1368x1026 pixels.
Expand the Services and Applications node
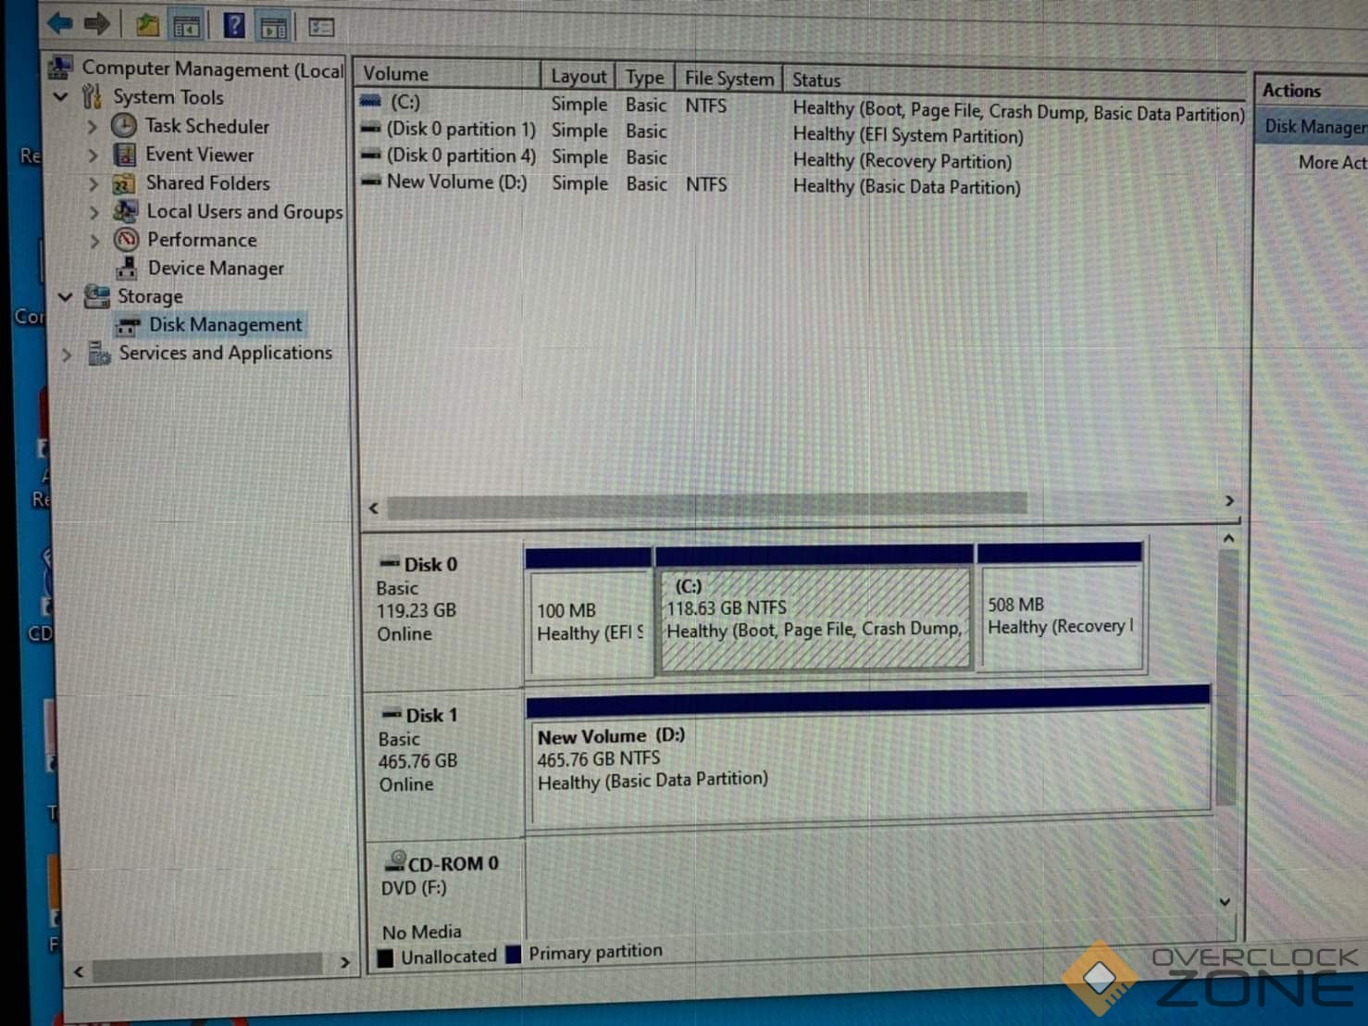point(67,354)
